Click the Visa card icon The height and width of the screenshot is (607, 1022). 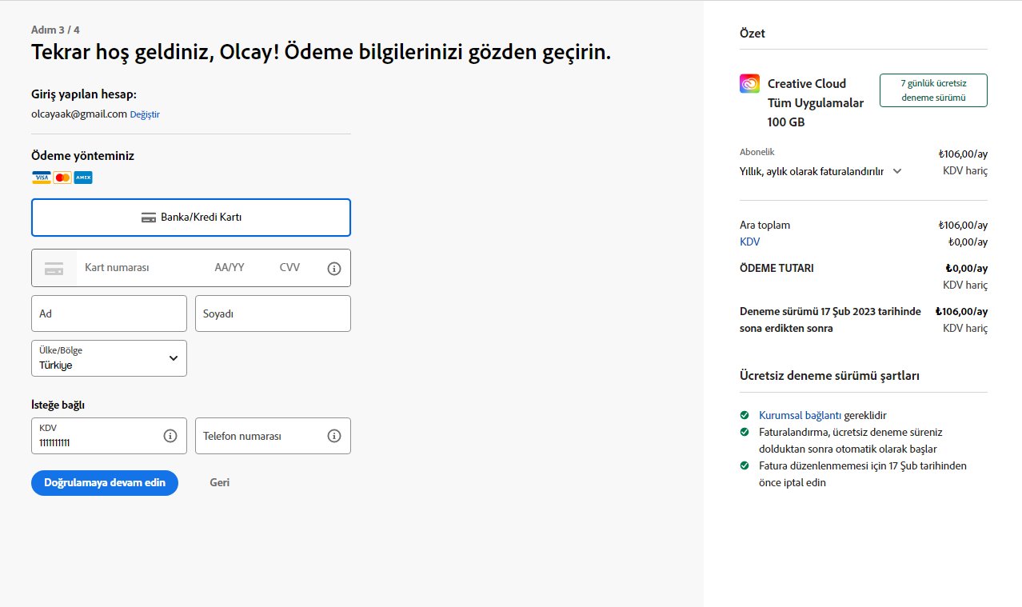(x=41, y=178)
